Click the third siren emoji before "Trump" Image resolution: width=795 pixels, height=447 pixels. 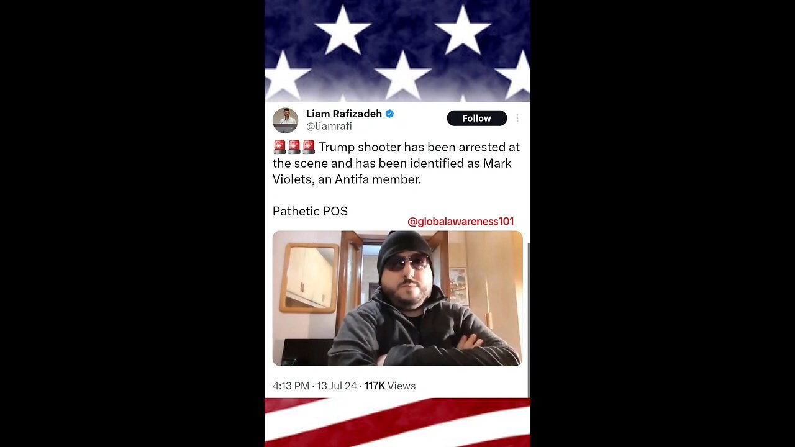click(309, 147)
